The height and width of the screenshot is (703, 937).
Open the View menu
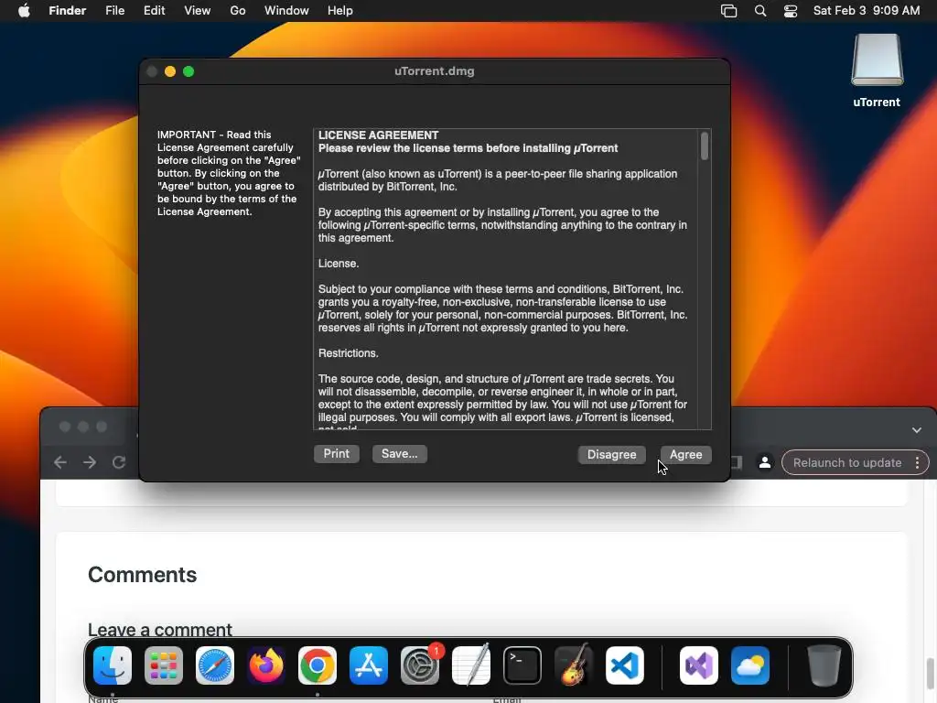tap(198, 11)
